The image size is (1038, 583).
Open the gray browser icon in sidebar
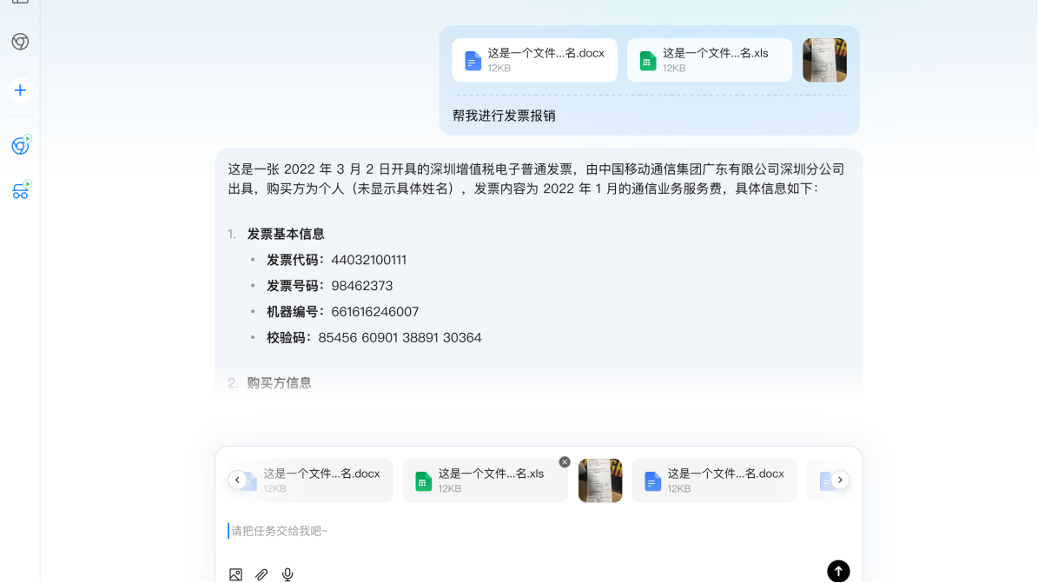click(x=20, y=42)
